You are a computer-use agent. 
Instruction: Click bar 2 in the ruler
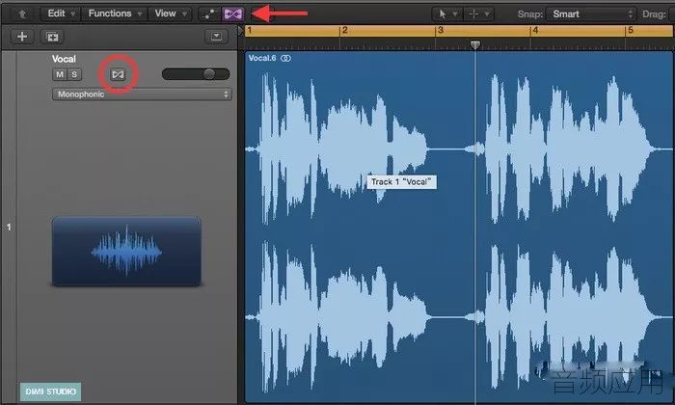tap(345, 31)
